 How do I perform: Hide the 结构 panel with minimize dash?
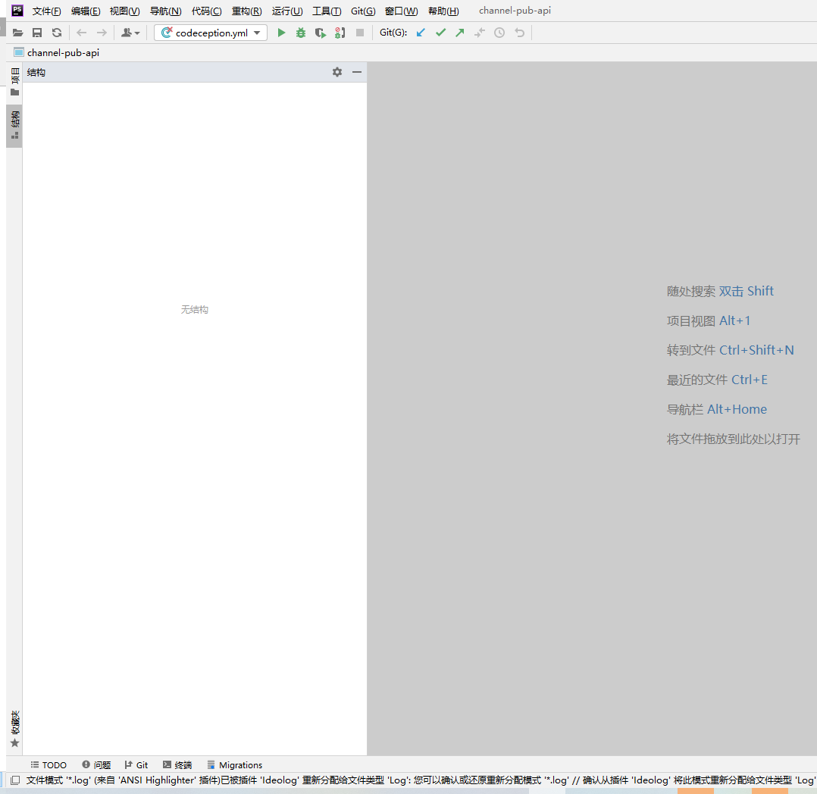357,72
